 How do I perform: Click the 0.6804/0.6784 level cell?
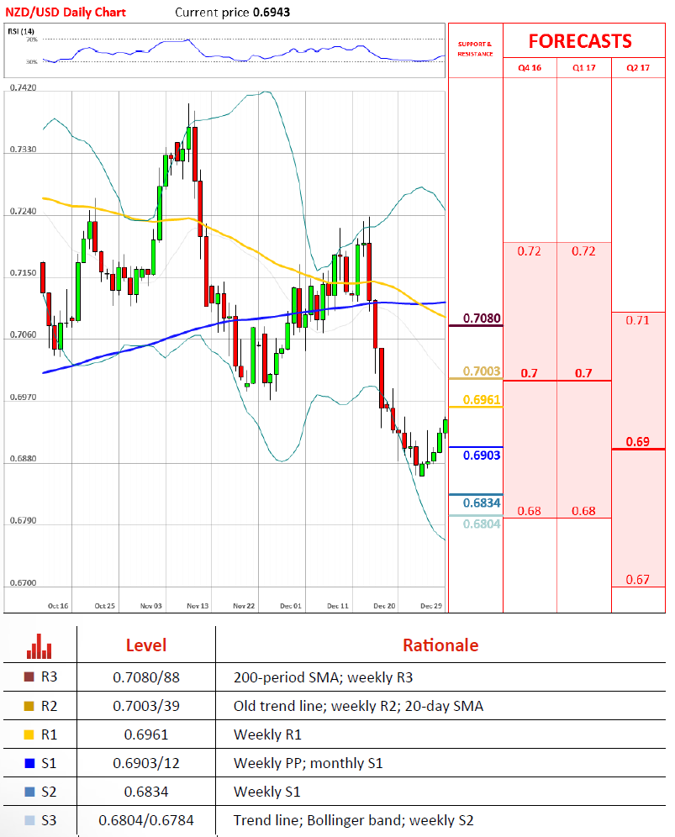pos(146,820)
